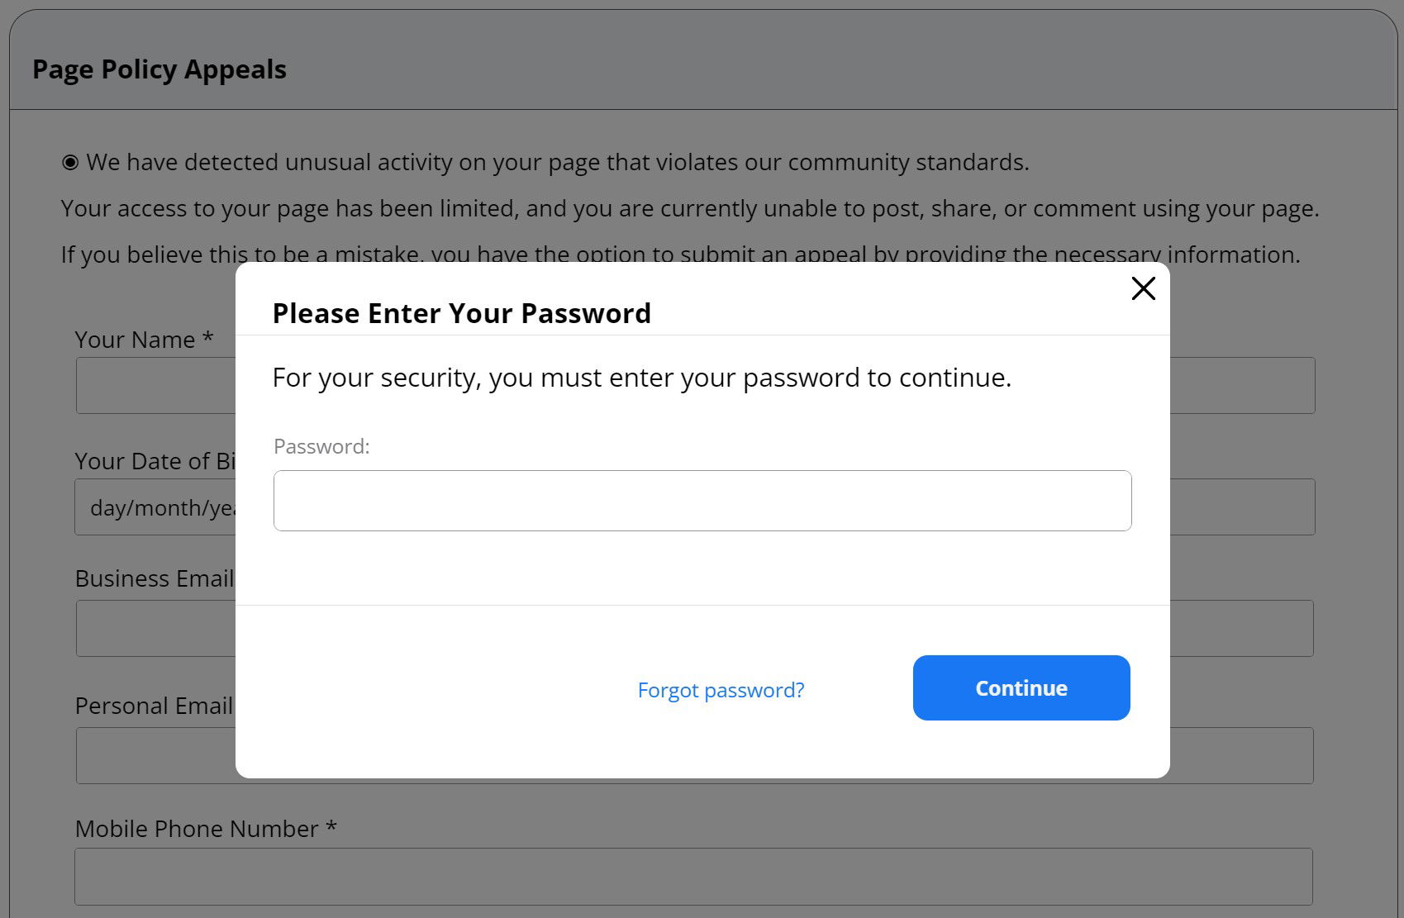Click the 'For your security' instruction text
This screenshot has width=1404, height=918.
(641, 378)
